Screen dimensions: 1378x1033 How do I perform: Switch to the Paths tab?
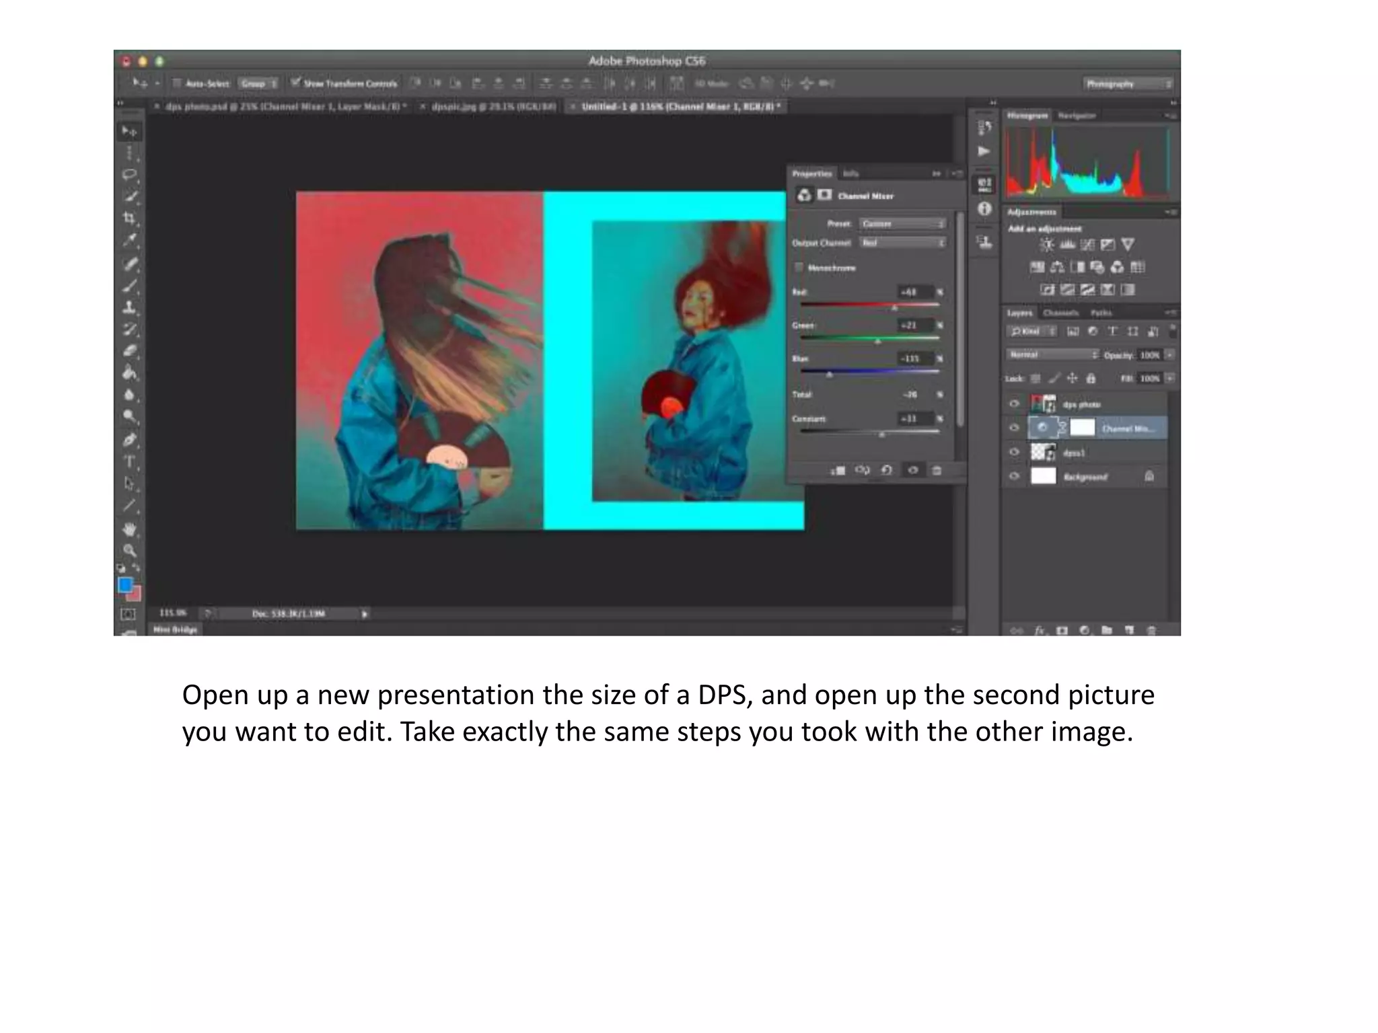coord(1101,313)
